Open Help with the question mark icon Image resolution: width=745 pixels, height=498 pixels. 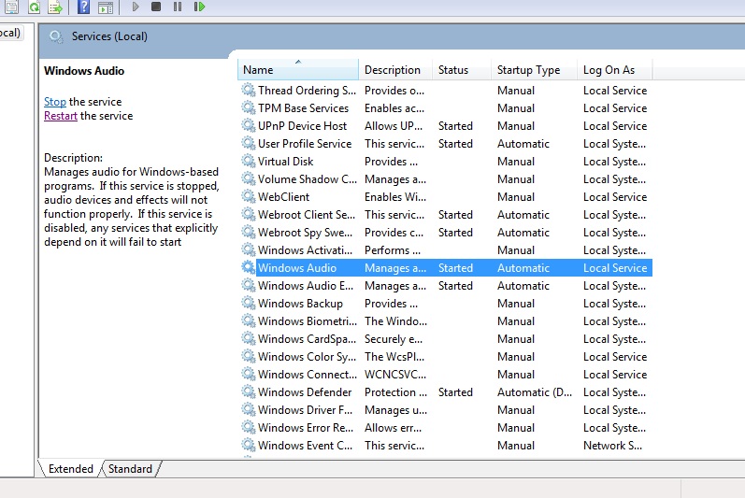click(x=83, y=7)
